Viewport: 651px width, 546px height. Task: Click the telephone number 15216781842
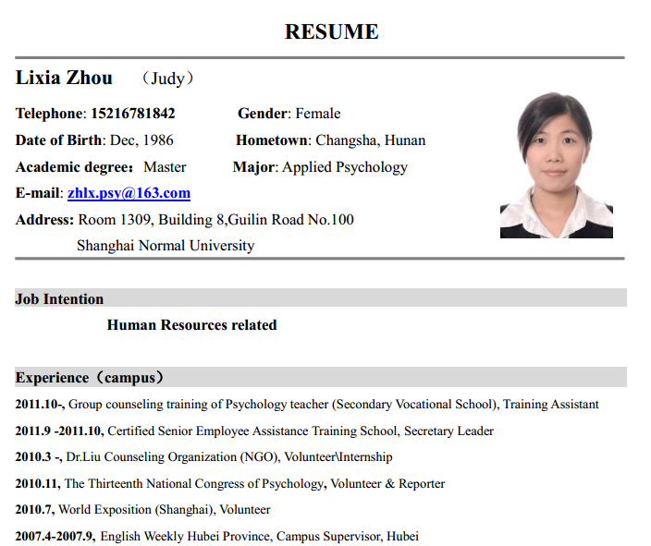tap(132, 114)
